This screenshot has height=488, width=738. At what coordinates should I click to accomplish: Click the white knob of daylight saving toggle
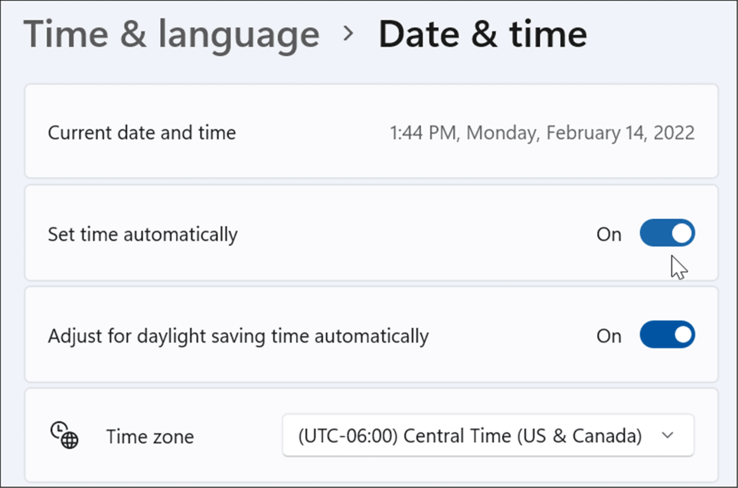[x=682, y=335]
